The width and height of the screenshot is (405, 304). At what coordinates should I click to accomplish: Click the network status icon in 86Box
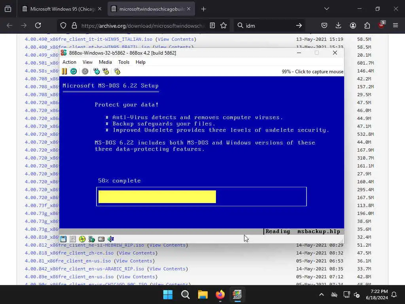click(x=92, y=239)
